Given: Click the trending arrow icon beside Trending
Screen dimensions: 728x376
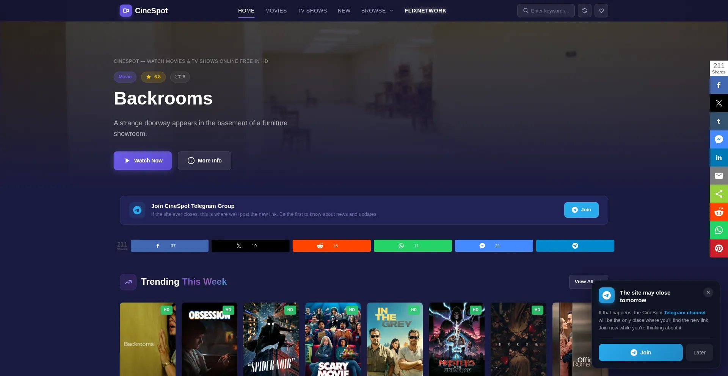Looking at the screenshot, I should click(x=128, y=282).
